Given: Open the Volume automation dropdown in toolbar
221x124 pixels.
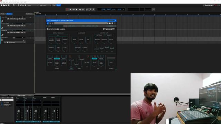Looking at the screenshot, I should coord(33,5).
